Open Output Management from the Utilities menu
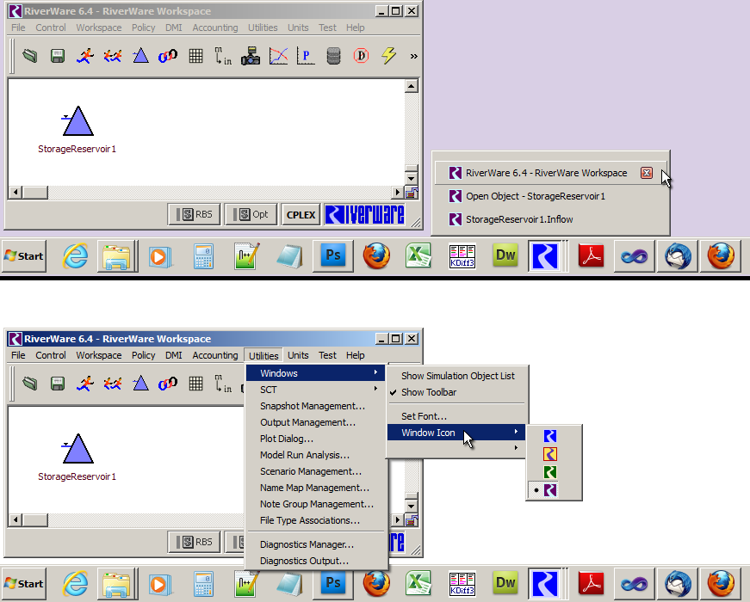This screenshot has width=750, height=602. [x=316, y=422]
